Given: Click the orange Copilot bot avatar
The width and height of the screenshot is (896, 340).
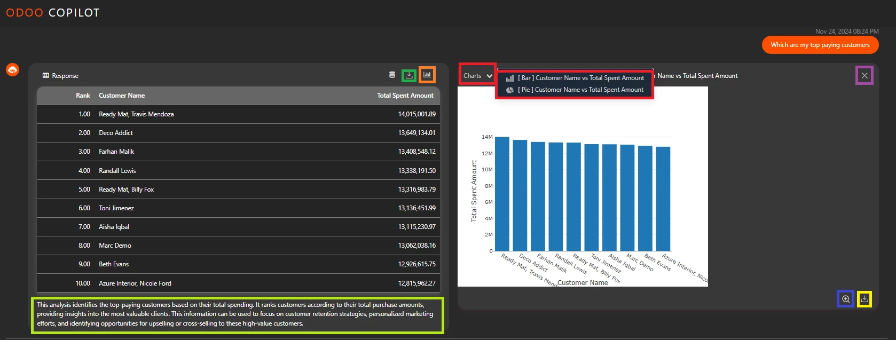Looking at the screenshot, I should pos(12,70).
